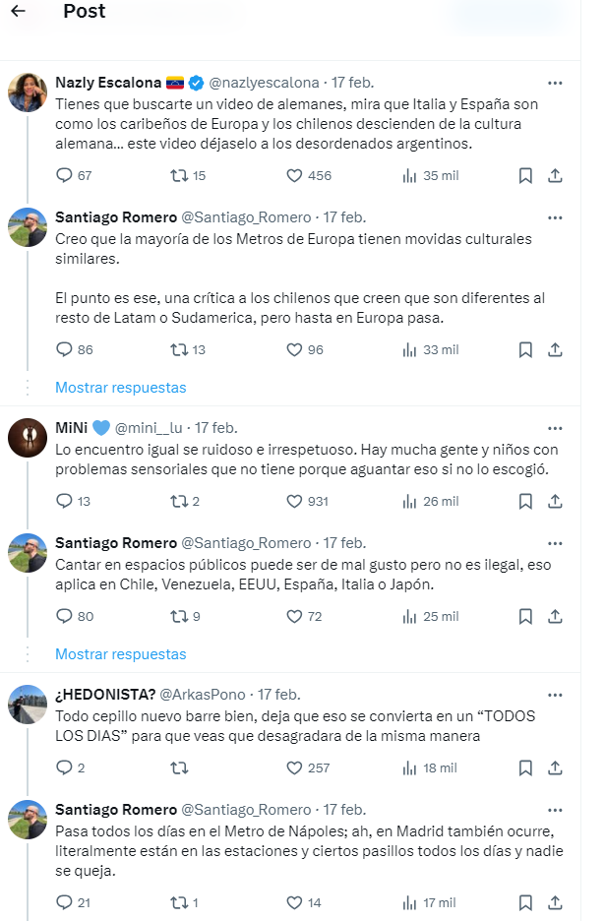Go back using the arrow icon
Image resolution: width=605 pixels, height=921 pixels.
click(x=18, y=13)
